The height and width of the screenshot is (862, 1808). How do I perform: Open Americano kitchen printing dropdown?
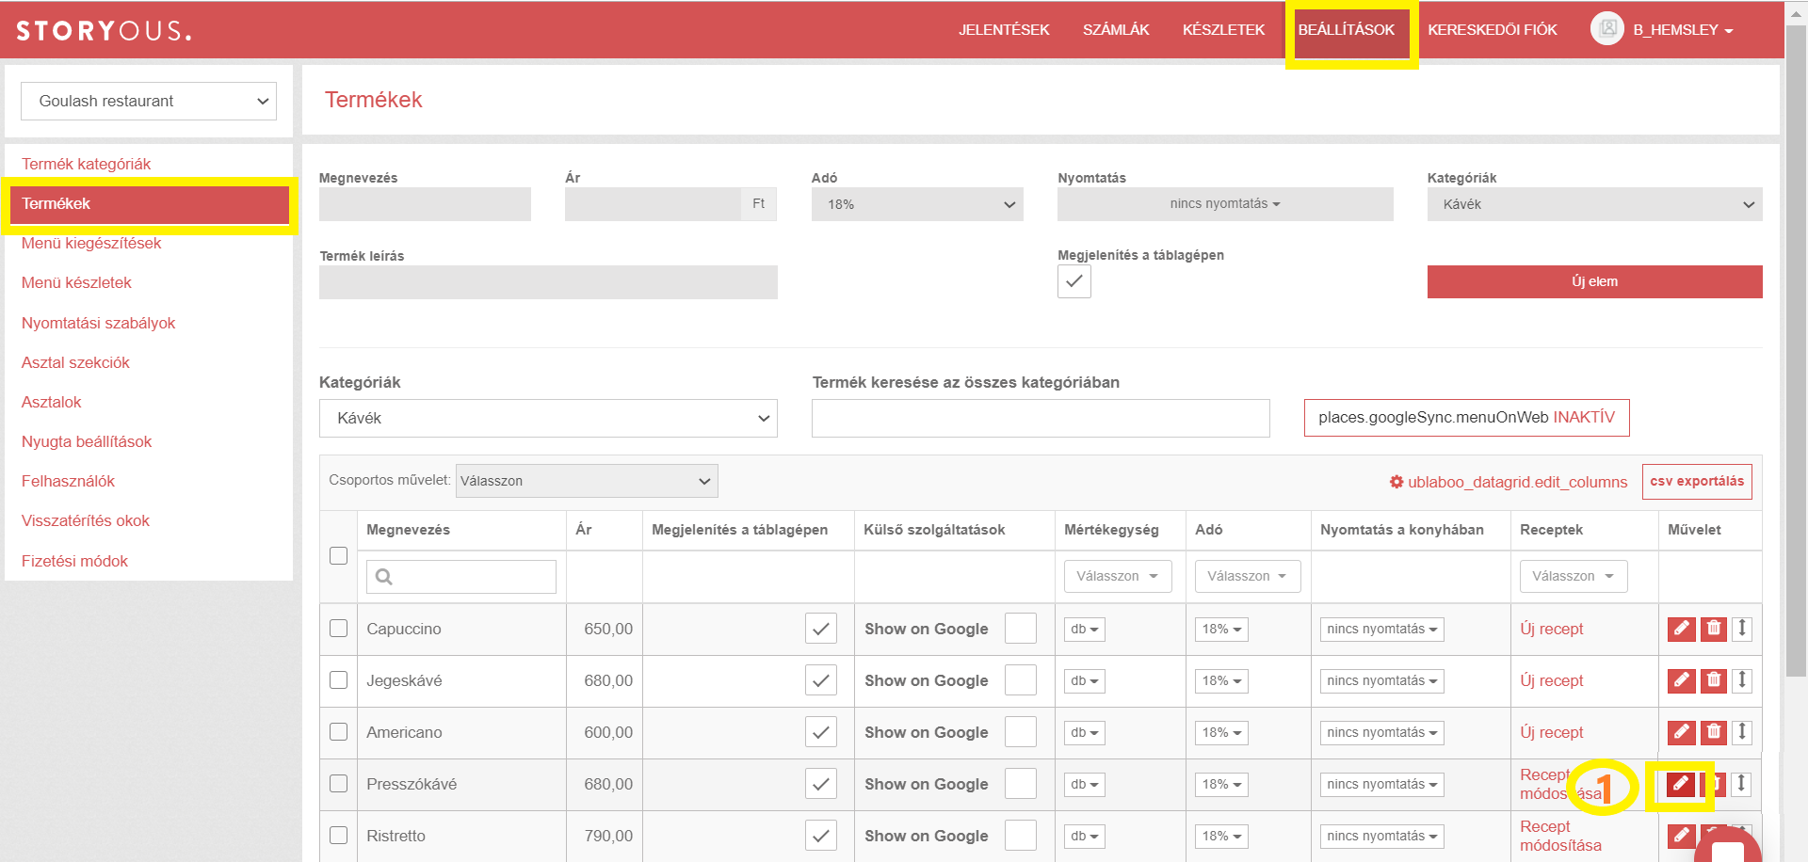(x=1382, y=732)
